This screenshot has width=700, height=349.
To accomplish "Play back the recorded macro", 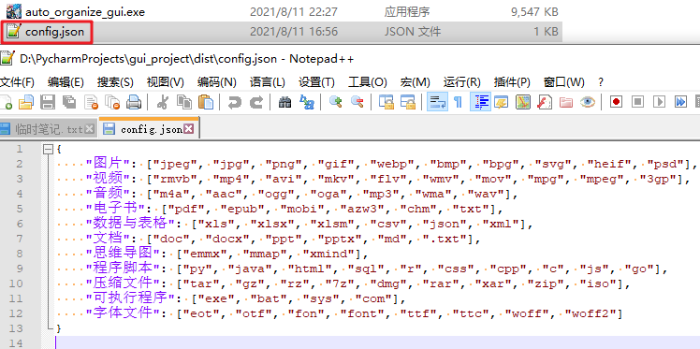I will tap(659, 102).
